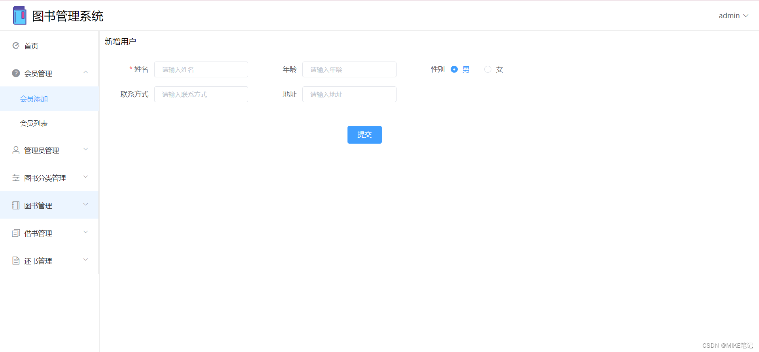The height and width of the screenshot is (352, 759).
Task: Click the 图书管理系统 title
Action: click(x=68, y=16)
